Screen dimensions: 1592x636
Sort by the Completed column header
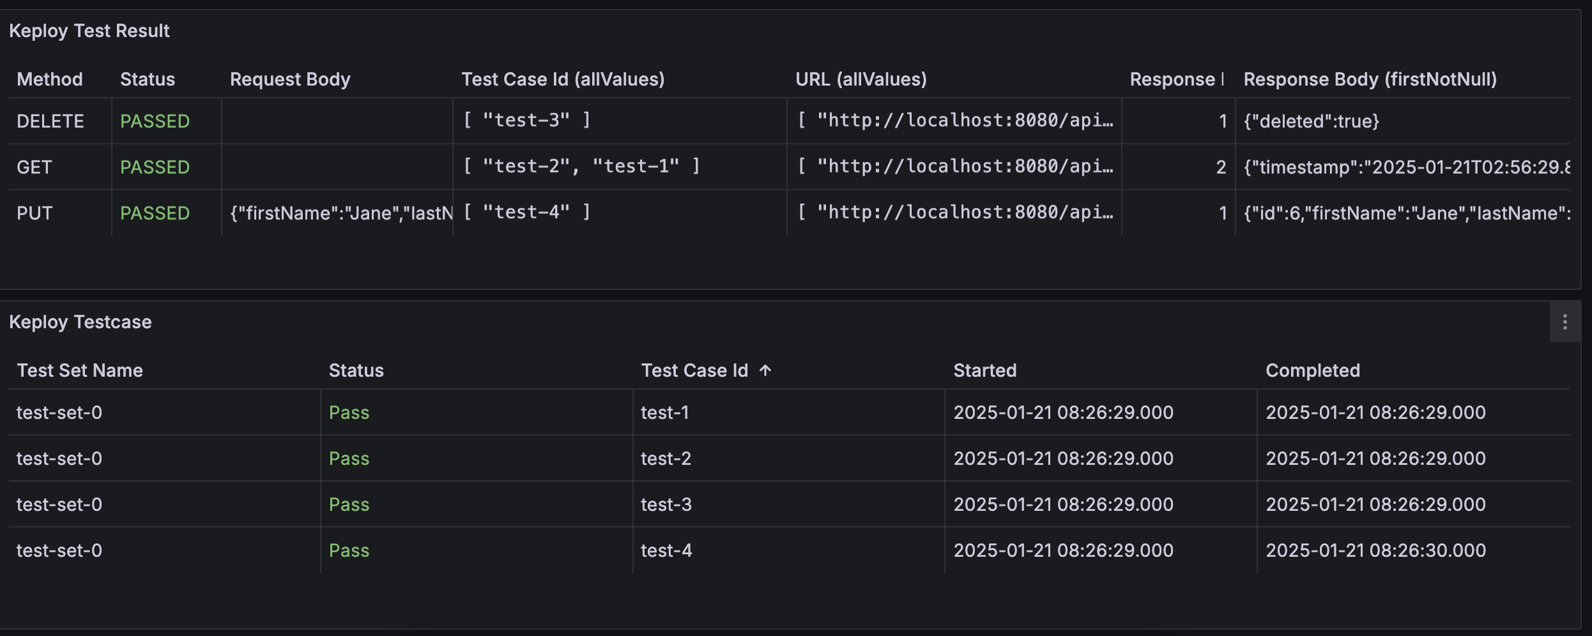tap(1313, 370)
